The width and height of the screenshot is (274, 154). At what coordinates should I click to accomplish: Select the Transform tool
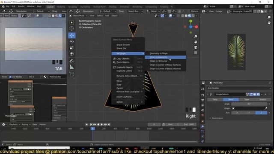(71, 54)
